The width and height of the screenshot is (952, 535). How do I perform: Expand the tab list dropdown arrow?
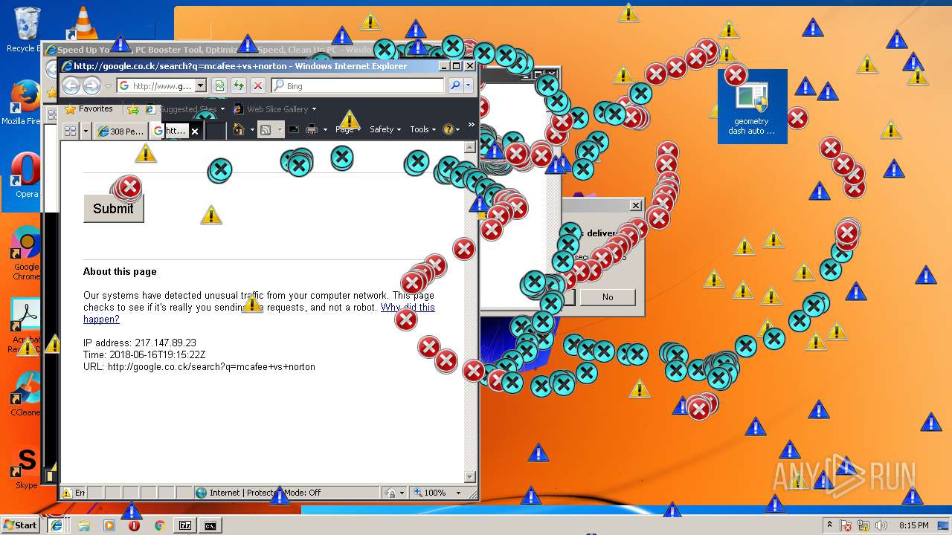tap(86, 131)
